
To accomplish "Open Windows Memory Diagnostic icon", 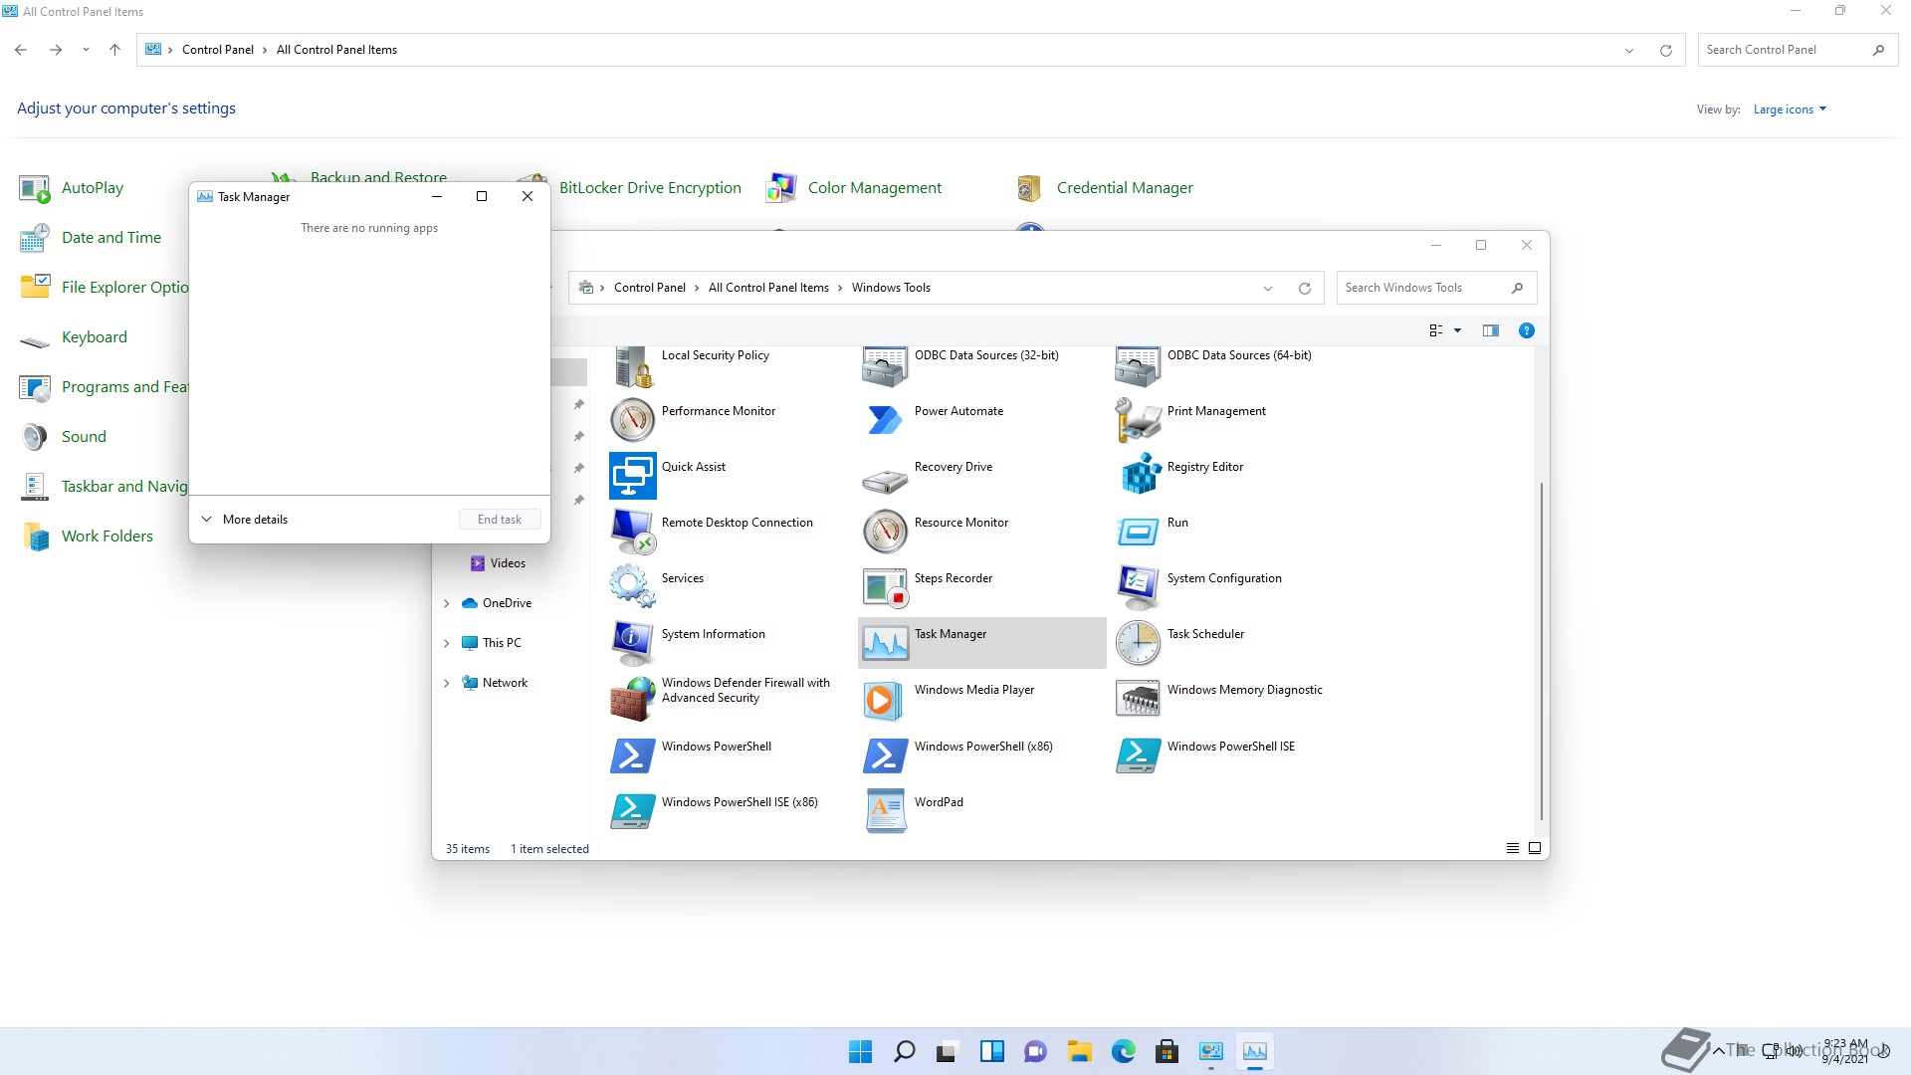I will coord(1138,700).
